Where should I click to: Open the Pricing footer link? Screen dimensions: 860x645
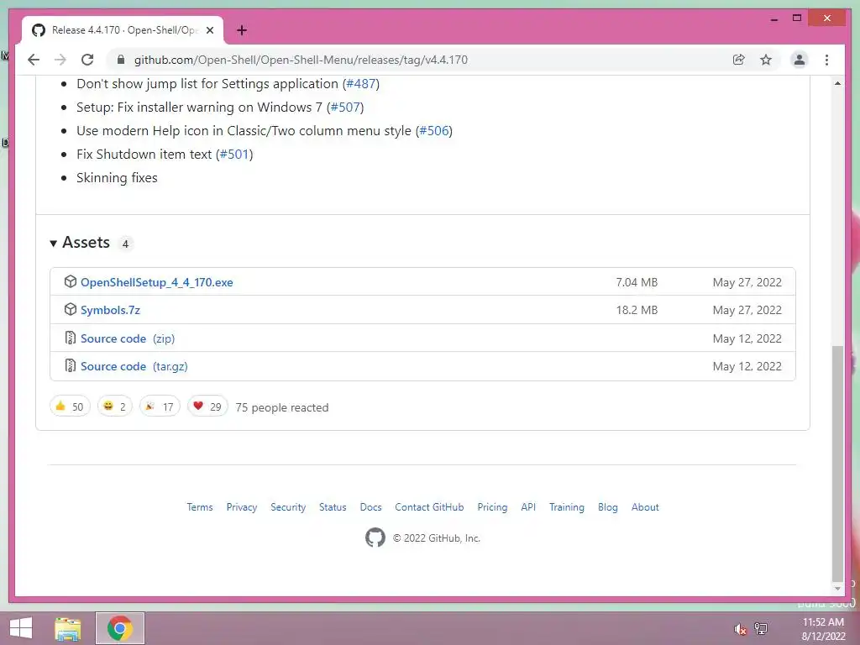[492, 506]
